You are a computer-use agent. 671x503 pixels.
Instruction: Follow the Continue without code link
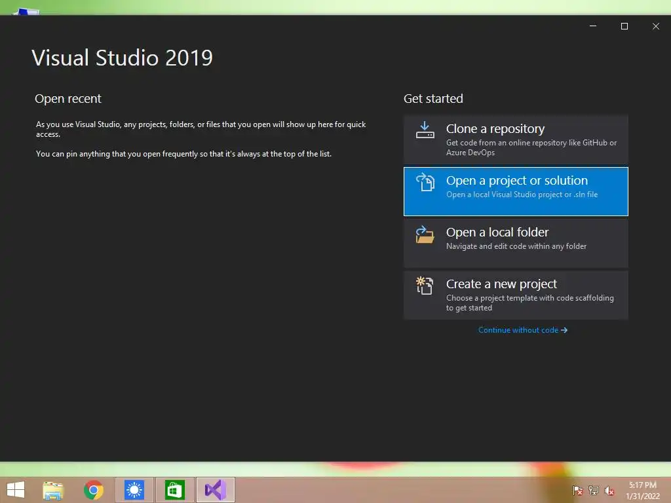coord(522,330)
